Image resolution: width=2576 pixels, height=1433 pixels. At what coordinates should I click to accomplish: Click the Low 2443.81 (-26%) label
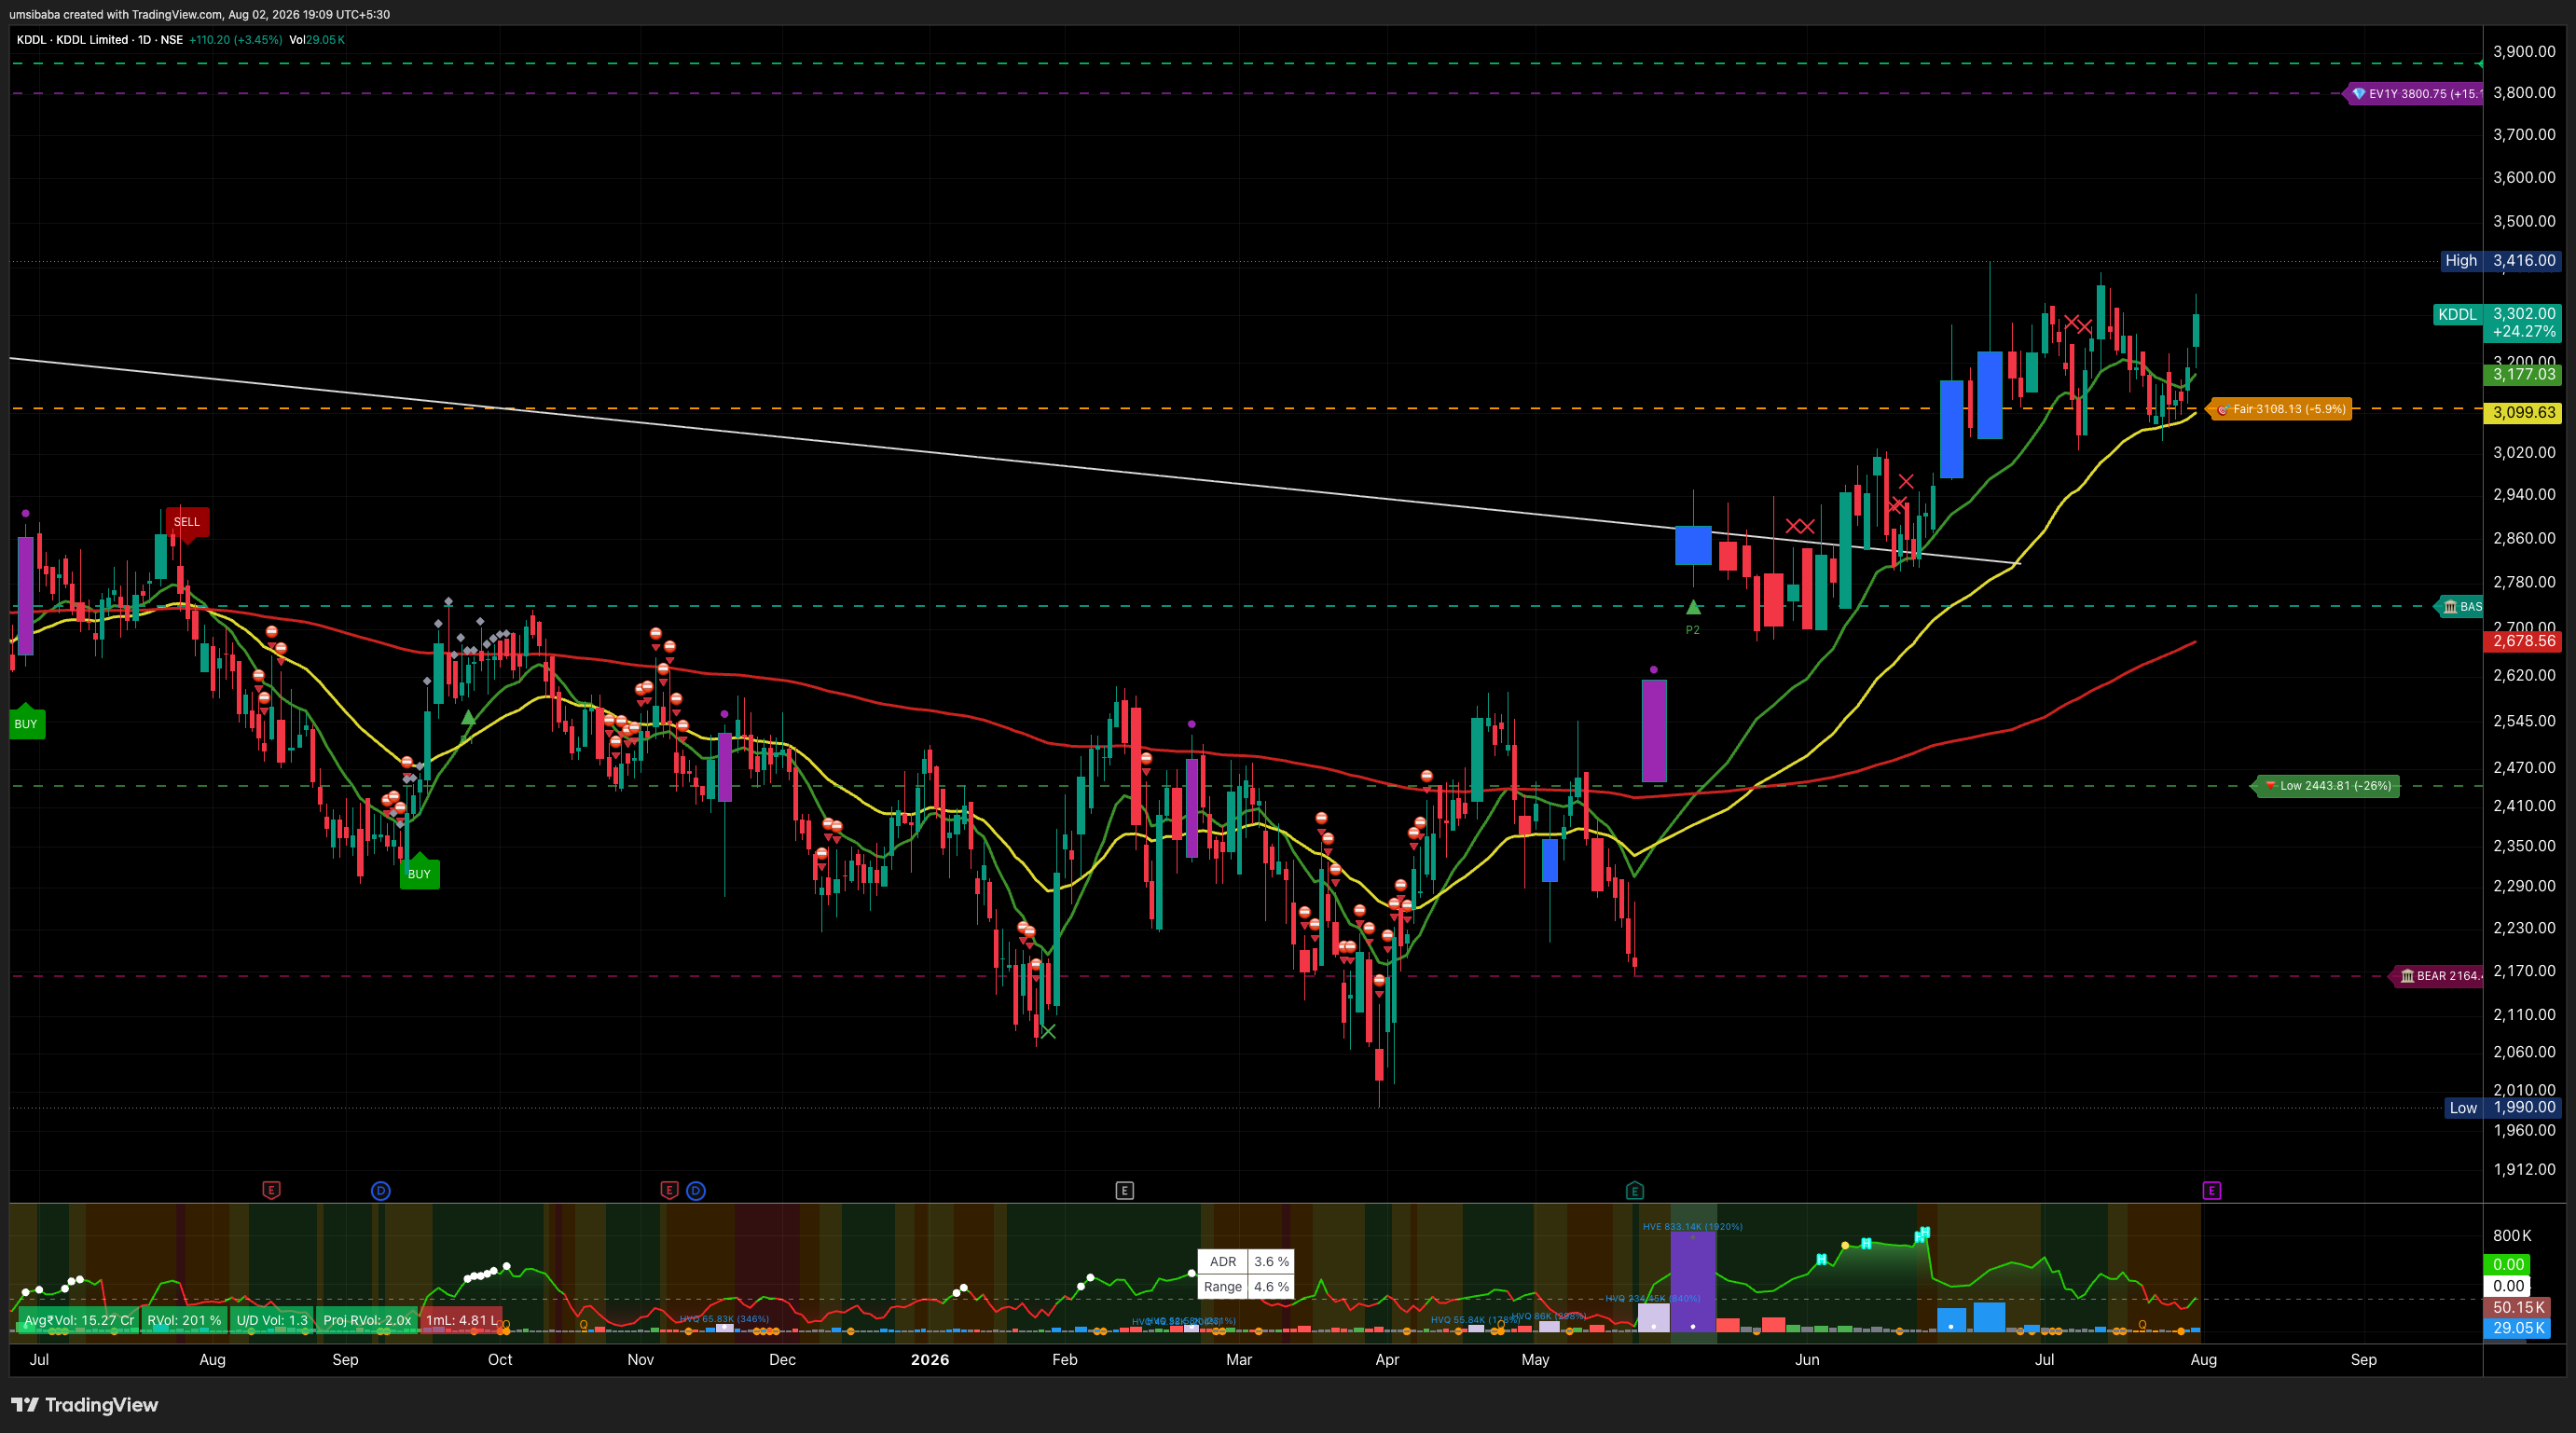(2326, 786)
